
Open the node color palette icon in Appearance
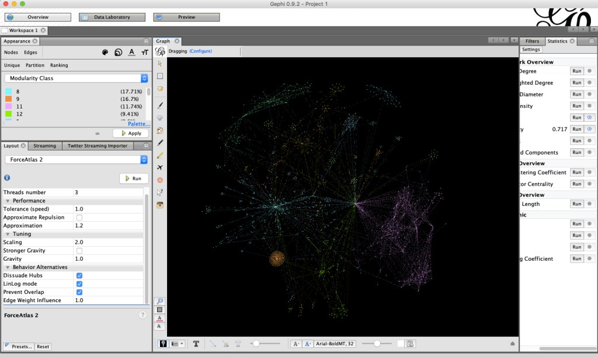tap(105, 52)
